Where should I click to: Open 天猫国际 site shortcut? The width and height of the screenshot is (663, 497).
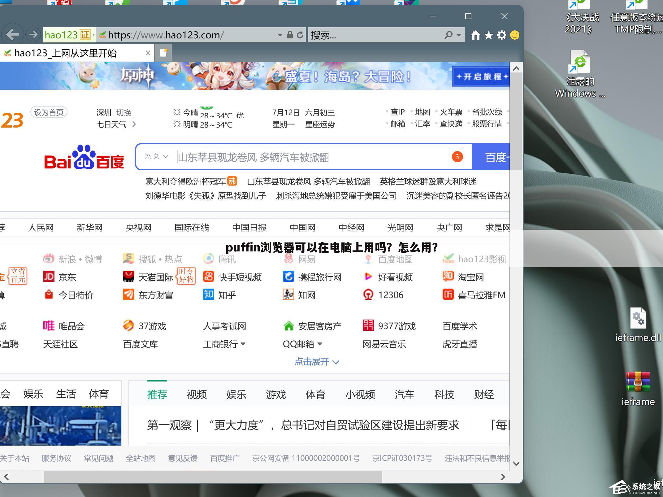[148, 277]
